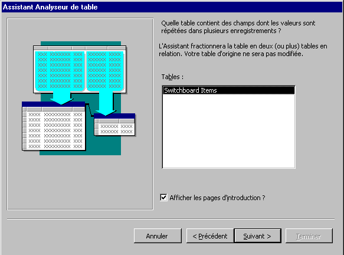344x255 pixels.
Task: Click the "Afficher les pages d'introduction ?" label text
Action: click(x=217, y=198)
